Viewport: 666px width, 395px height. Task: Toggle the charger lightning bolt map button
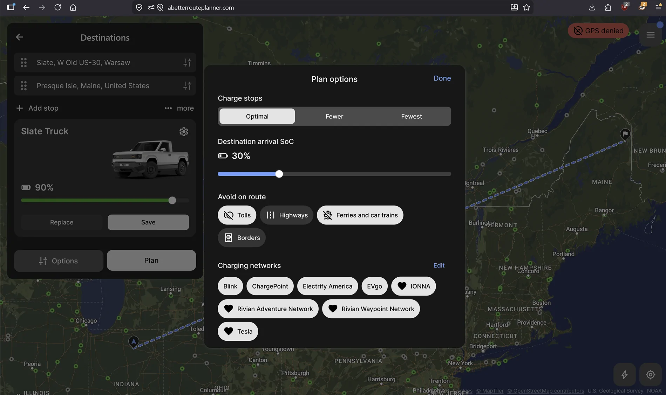tap(625, 375)
